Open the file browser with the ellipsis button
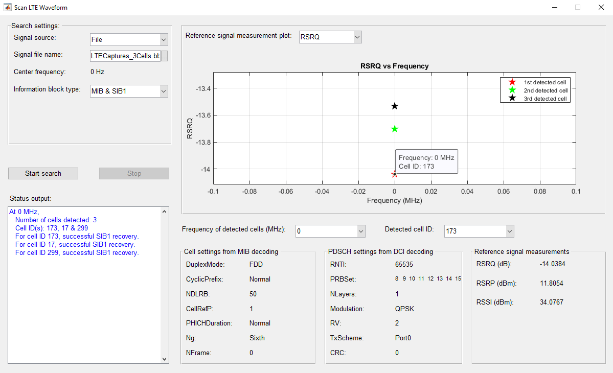Image resolution: width=613 pixels, height=373 pixels. point(164,56)
